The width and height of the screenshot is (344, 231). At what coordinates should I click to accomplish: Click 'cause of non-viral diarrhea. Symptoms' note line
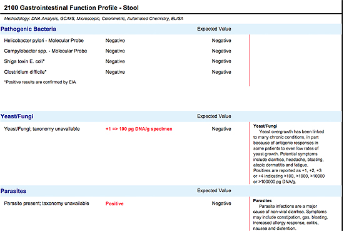coord(290,212)
